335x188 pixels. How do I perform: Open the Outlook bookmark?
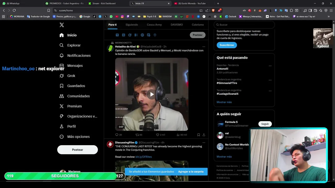pos(230,16)
